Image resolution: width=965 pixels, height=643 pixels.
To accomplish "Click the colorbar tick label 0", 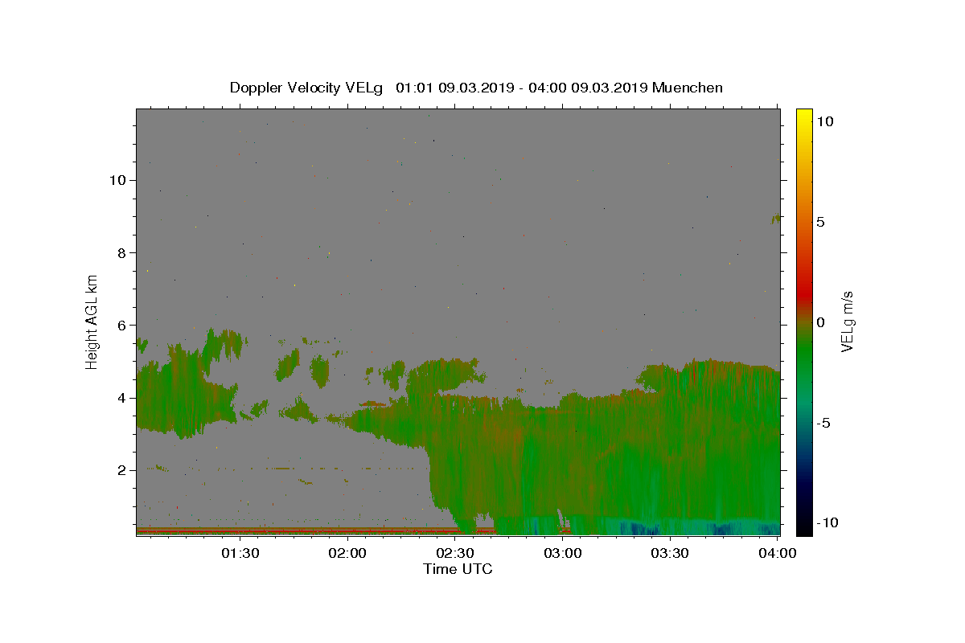I will (821, 322).
